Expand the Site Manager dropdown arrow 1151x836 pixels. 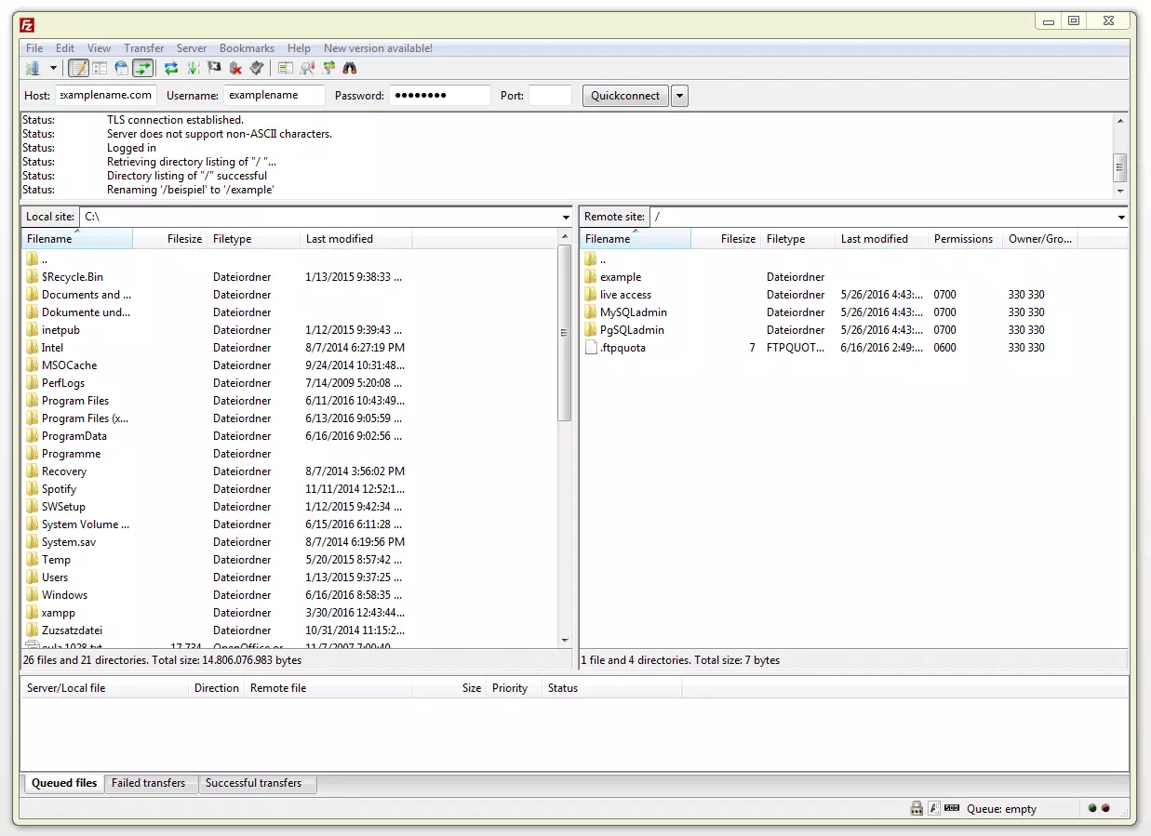pyautogui.click(x=53, y=68)
